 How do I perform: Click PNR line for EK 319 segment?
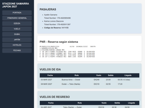[67, 55]
